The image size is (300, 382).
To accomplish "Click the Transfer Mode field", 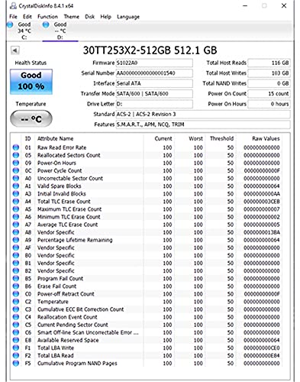I will coord(154,93).
